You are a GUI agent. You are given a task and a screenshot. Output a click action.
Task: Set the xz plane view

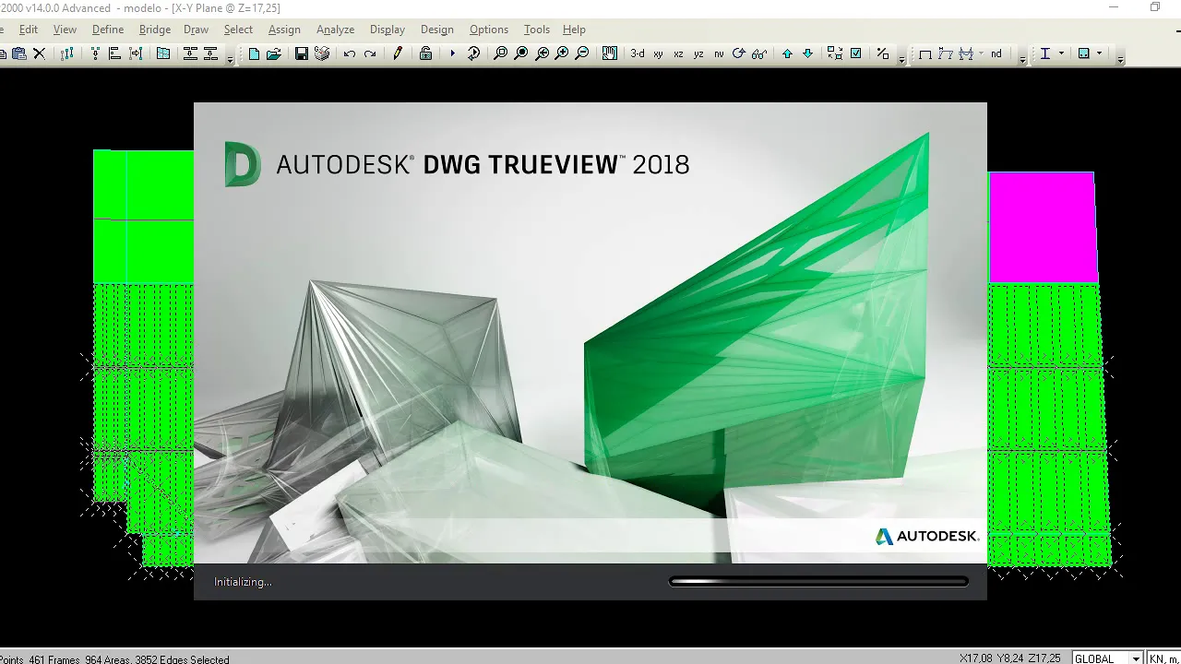pos(678,53)
